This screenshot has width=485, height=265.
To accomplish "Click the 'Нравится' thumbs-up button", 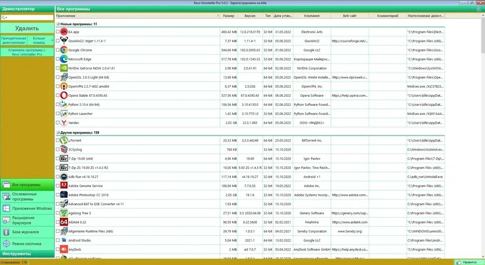I will pos(467,262).
